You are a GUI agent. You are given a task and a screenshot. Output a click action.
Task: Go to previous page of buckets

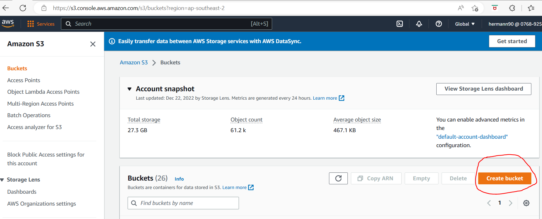point(489,203)
